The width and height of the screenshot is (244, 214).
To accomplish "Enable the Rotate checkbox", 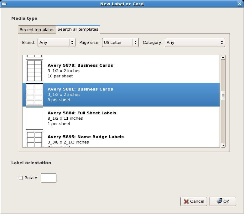I will (21, 178).
